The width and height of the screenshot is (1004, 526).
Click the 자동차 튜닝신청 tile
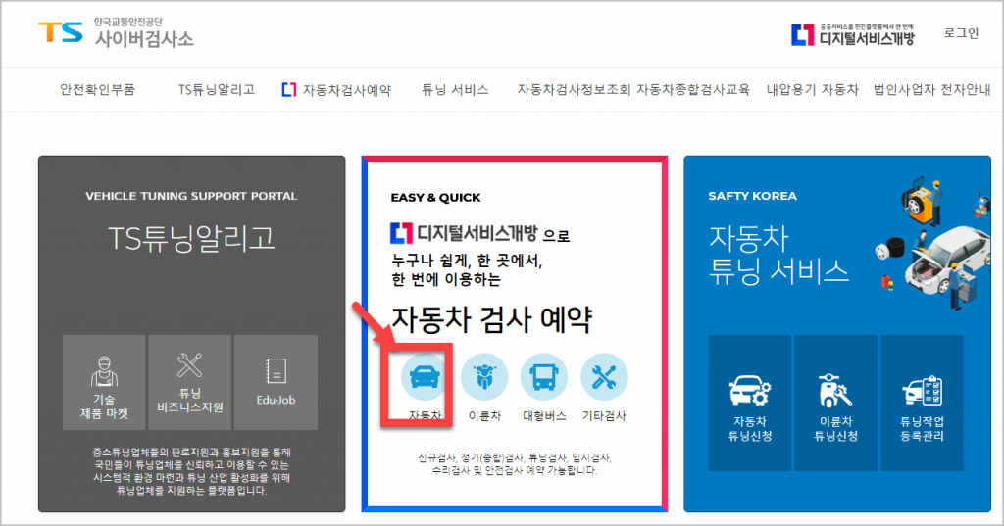750,403
